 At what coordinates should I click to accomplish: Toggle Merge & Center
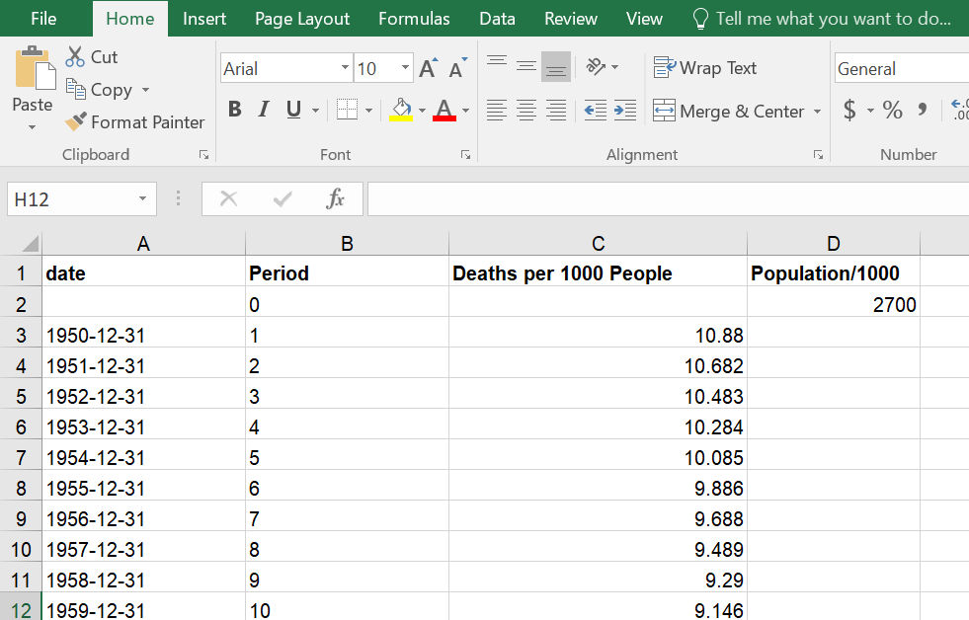pos(731,111)
